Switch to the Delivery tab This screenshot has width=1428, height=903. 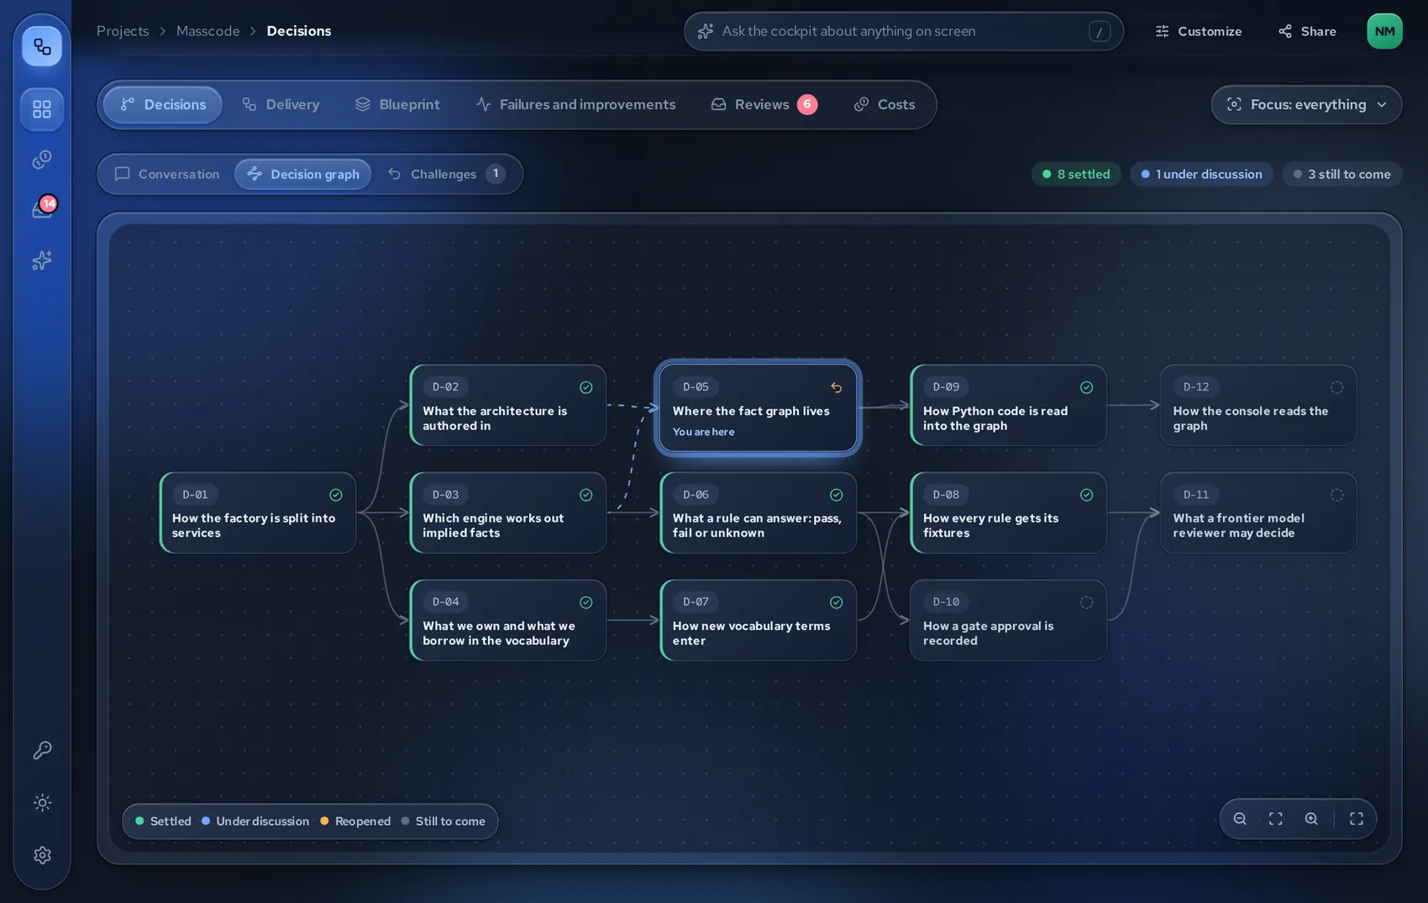(x=281, y=105)
